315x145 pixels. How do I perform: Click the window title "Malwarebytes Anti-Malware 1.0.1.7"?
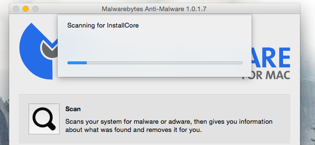coord(154,9)
